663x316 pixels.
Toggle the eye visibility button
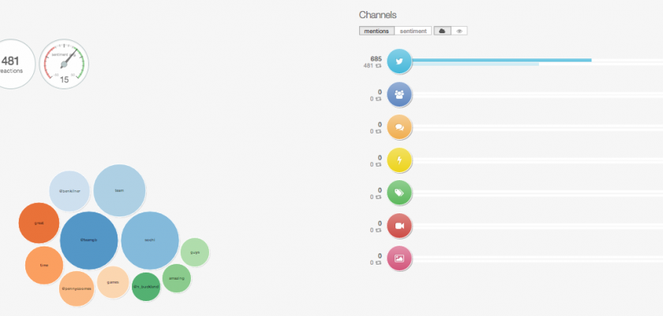tap(460, 31)
